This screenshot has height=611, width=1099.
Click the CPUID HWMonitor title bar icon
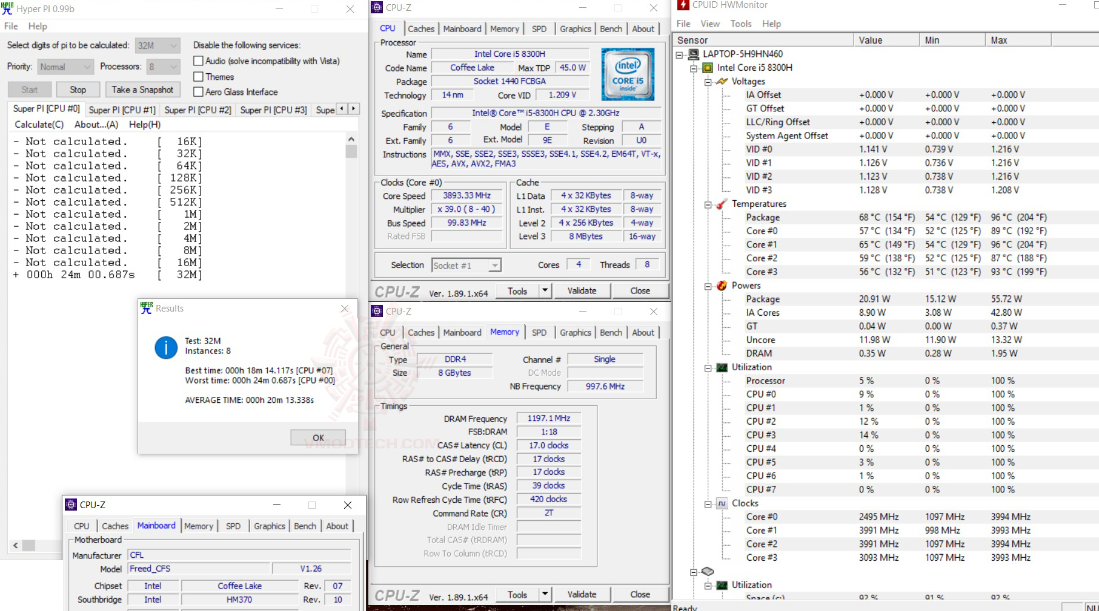click(x=683, y=5)
